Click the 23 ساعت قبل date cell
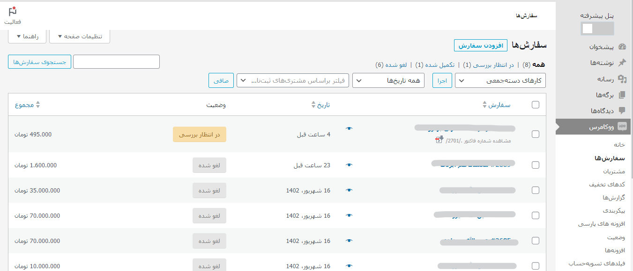The width and height of the screenshot is (633, 271). [x=312, y=165]
